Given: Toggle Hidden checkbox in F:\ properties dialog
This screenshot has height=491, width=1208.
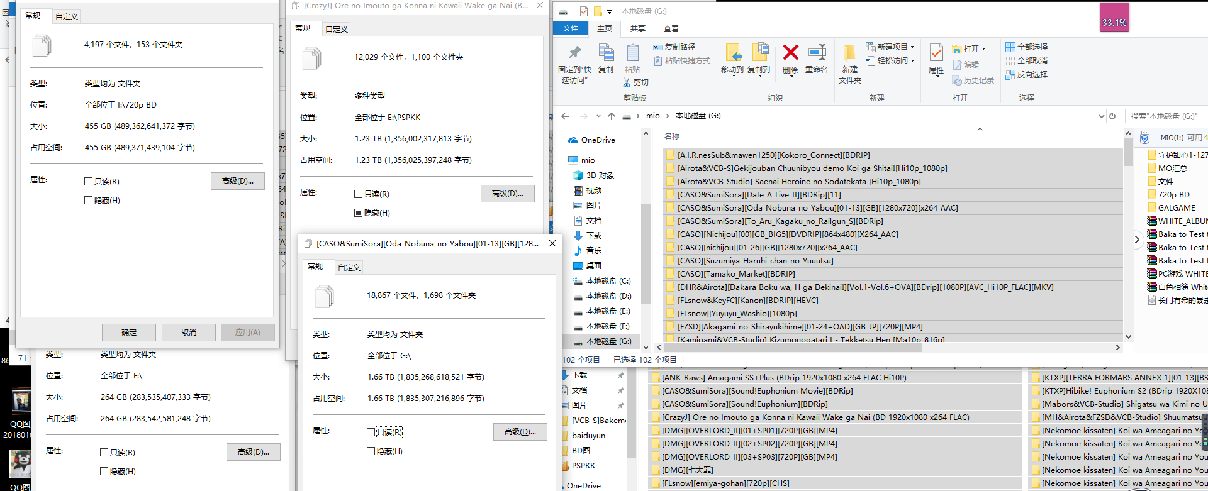Looking at the screenshot, I should pyautogui.click(x=104, y=472).
